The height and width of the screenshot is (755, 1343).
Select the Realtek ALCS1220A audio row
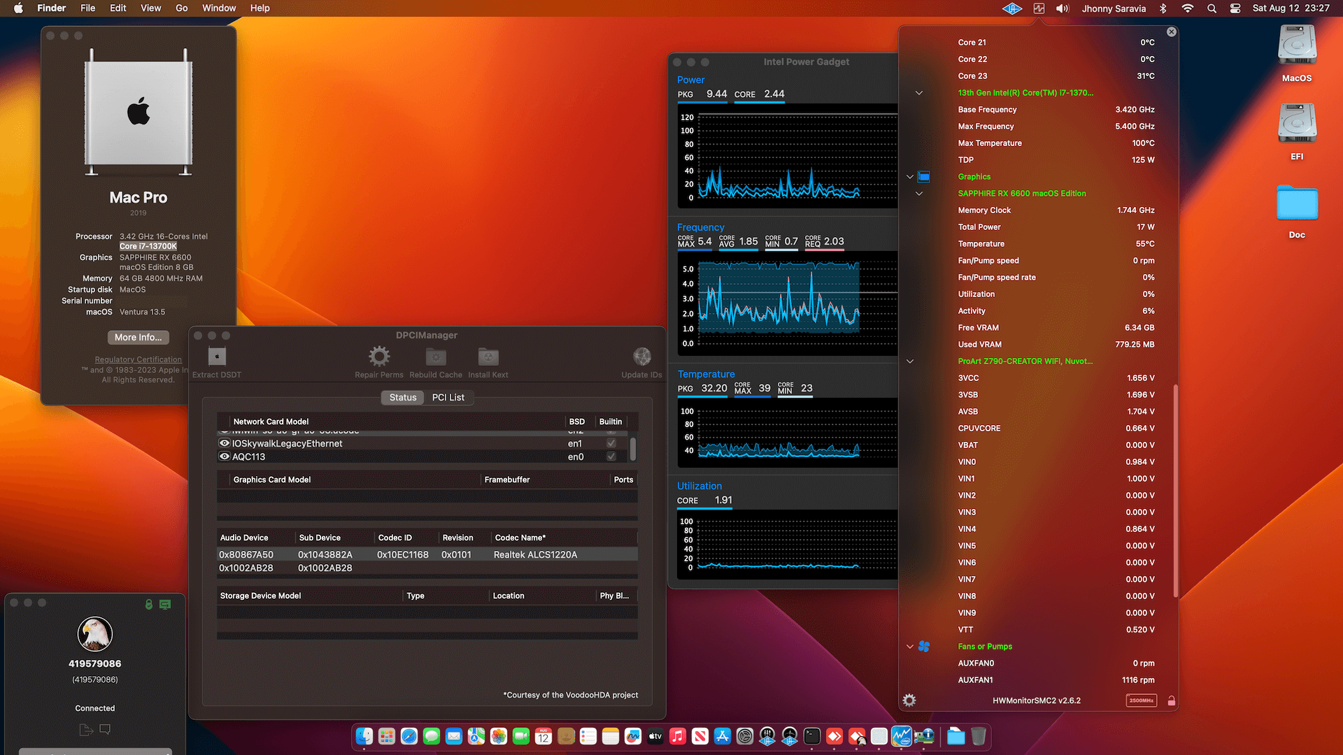pyautogui.click(x=427, y=554)
